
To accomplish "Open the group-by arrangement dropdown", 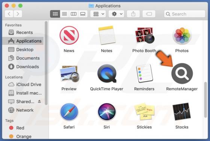I will (x=98, y=14).
